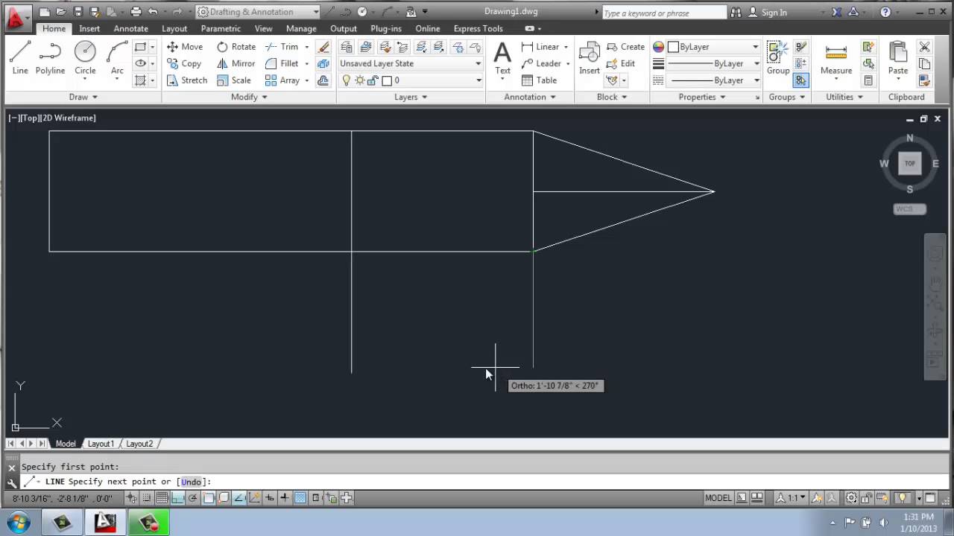The height and width of the screenshot is (536, 954).
Task: Click the search keyword input field
Action: (663, 13)
